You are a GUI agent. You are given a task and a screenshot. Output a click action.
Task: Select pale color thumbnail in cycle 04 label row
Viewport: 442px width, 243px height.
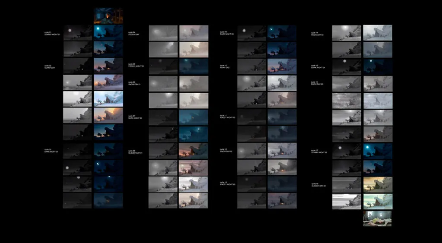point(194,33)
